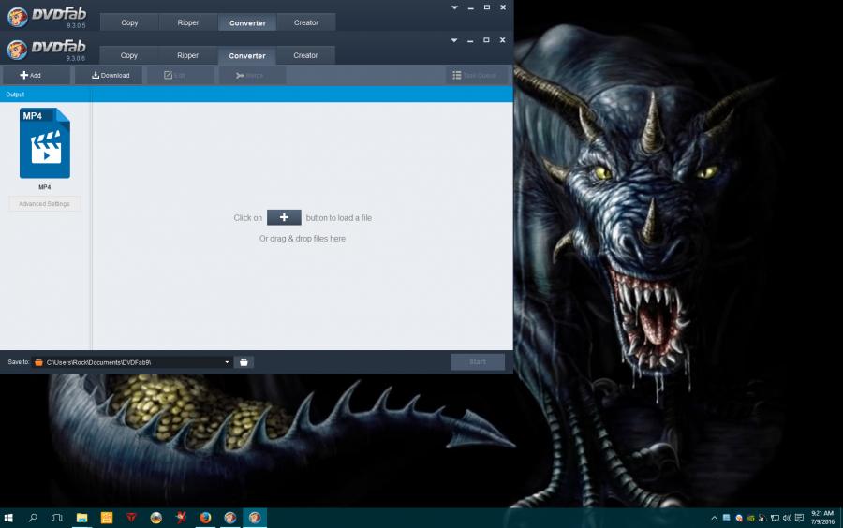Open the back window's title bar dropdown menu

[454, 7]
